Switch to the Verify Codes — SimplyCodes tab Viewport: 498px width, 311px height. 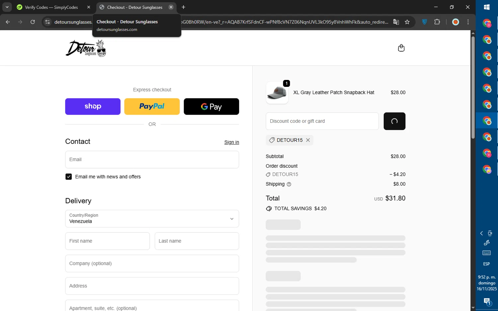pyautogui.click(x=51, y=7)
